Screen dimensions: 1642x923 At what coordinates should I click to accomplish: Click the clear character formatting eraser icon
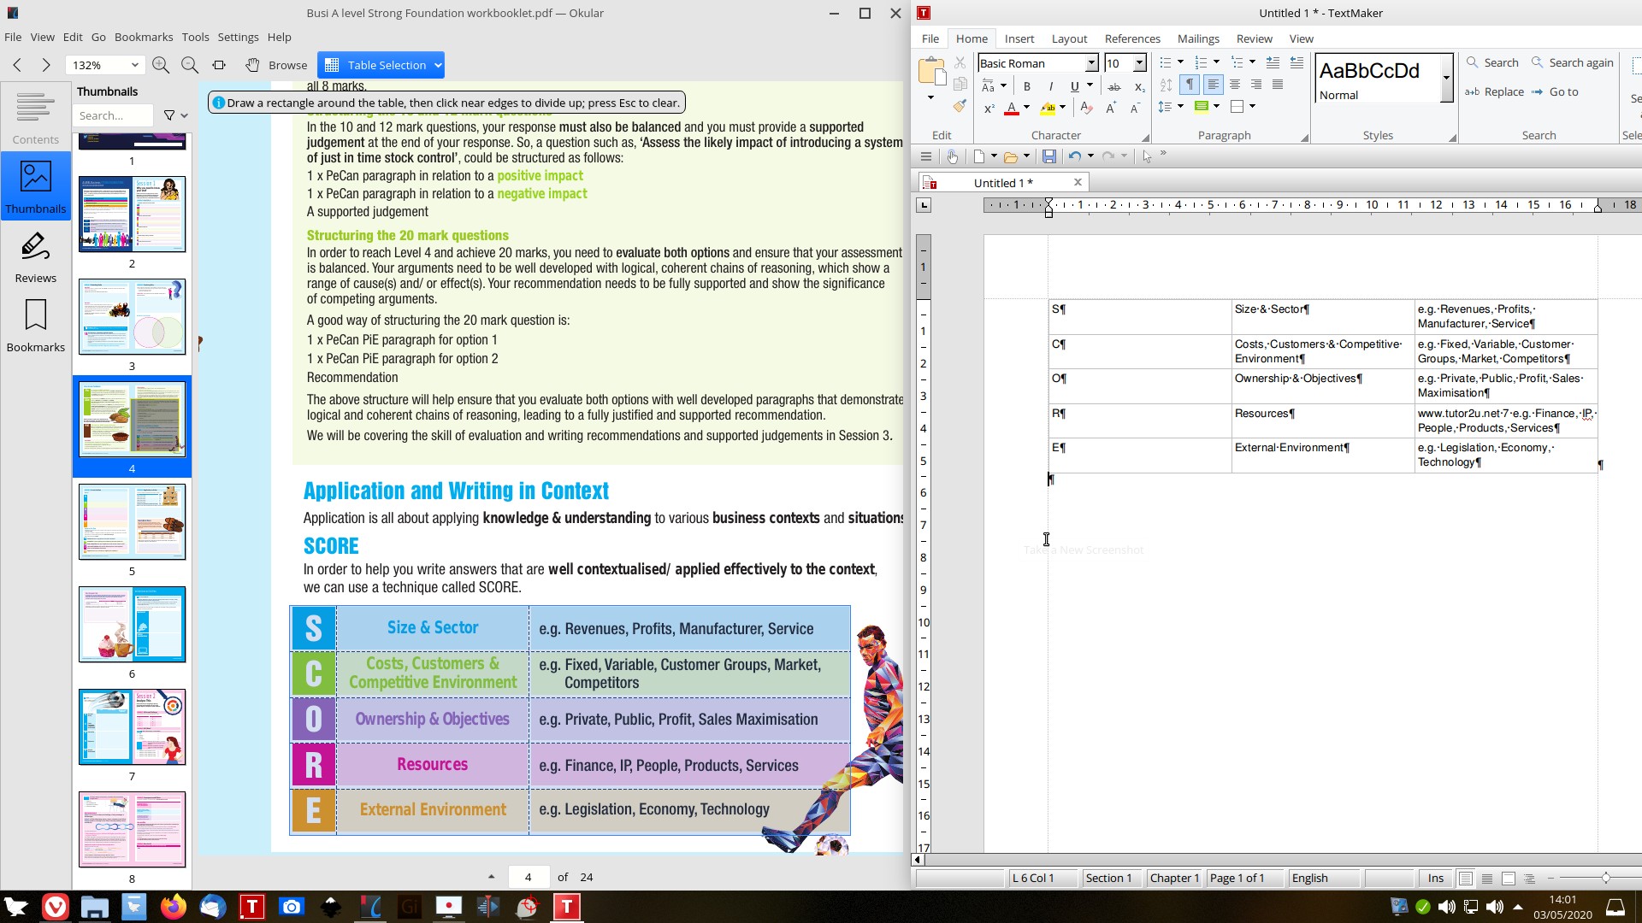(1085, 108)
